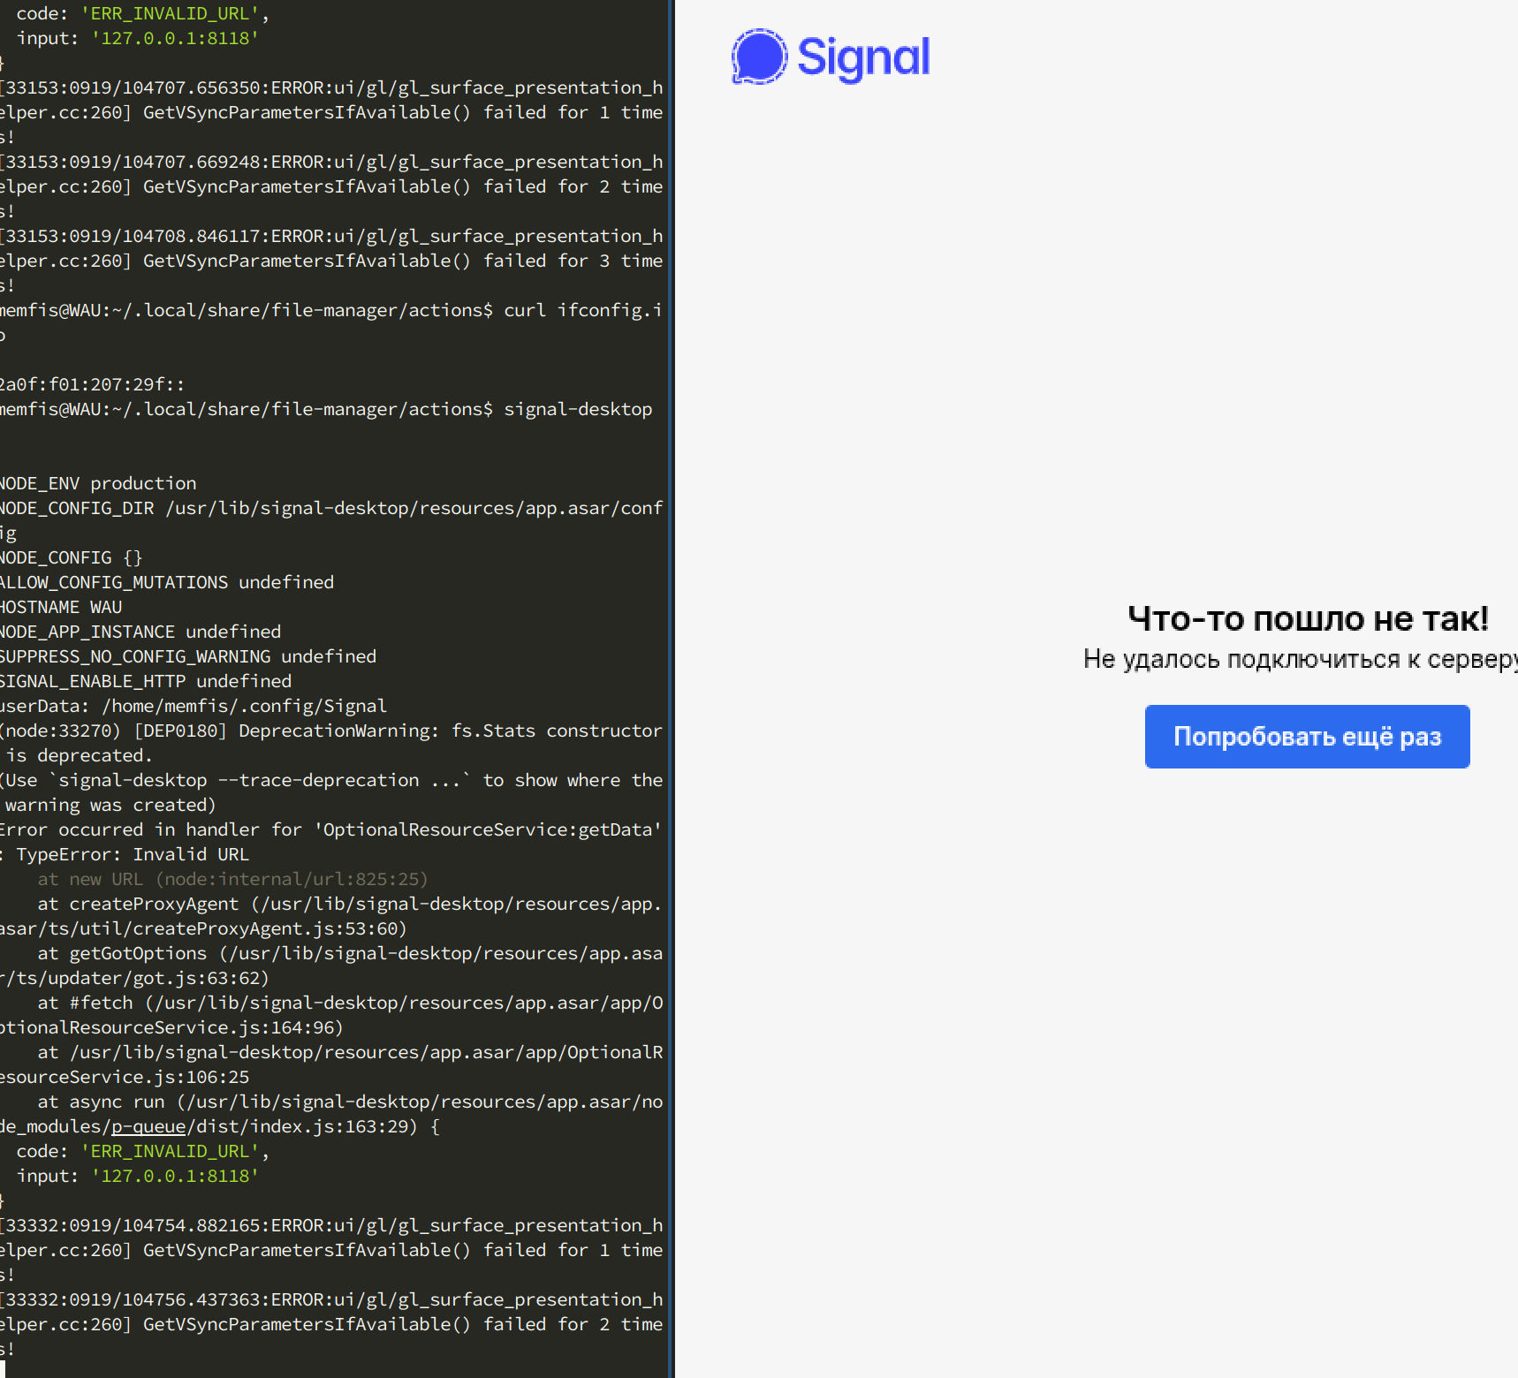Click the NODE_ENV production line
The image size is (1518, 1378).
pyautogui.click(x=97, y=483)
